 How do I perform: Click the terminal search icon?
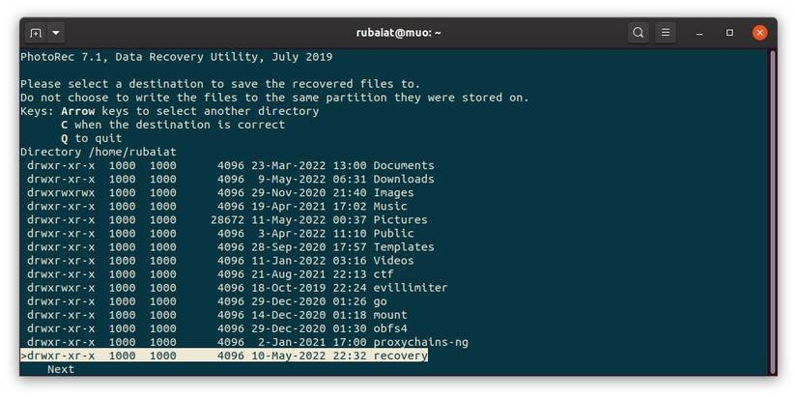639,33
